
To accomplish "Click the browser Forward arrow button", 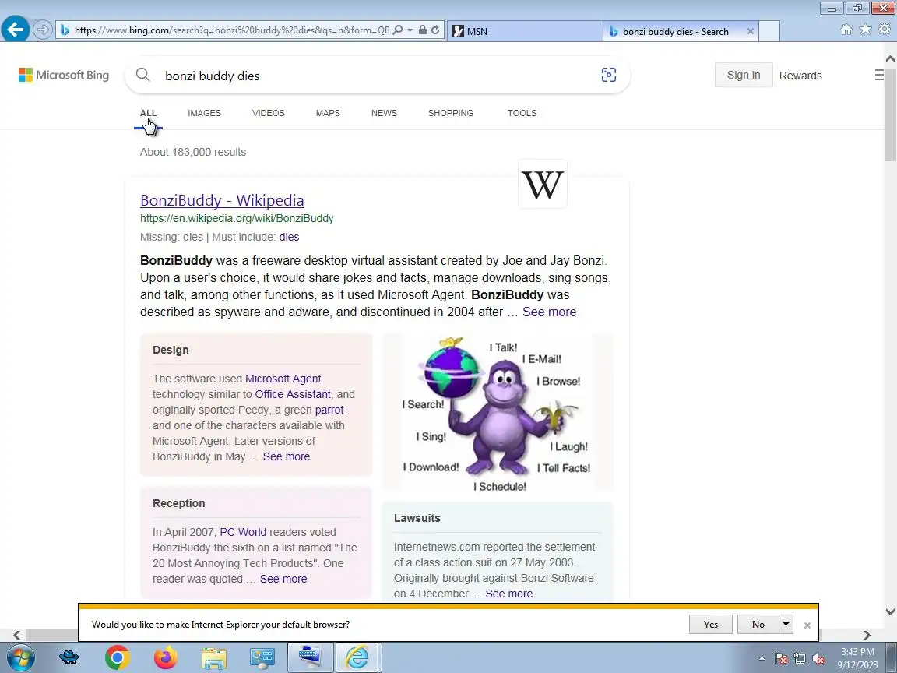I will click(42, 30).
